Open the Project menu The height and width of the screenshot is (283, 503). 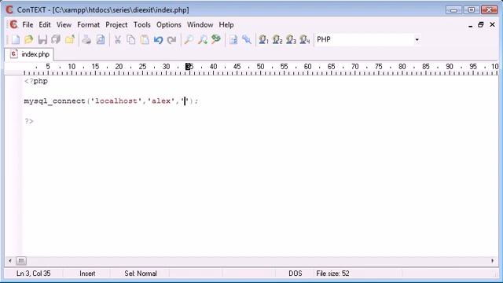pos(116,24)
